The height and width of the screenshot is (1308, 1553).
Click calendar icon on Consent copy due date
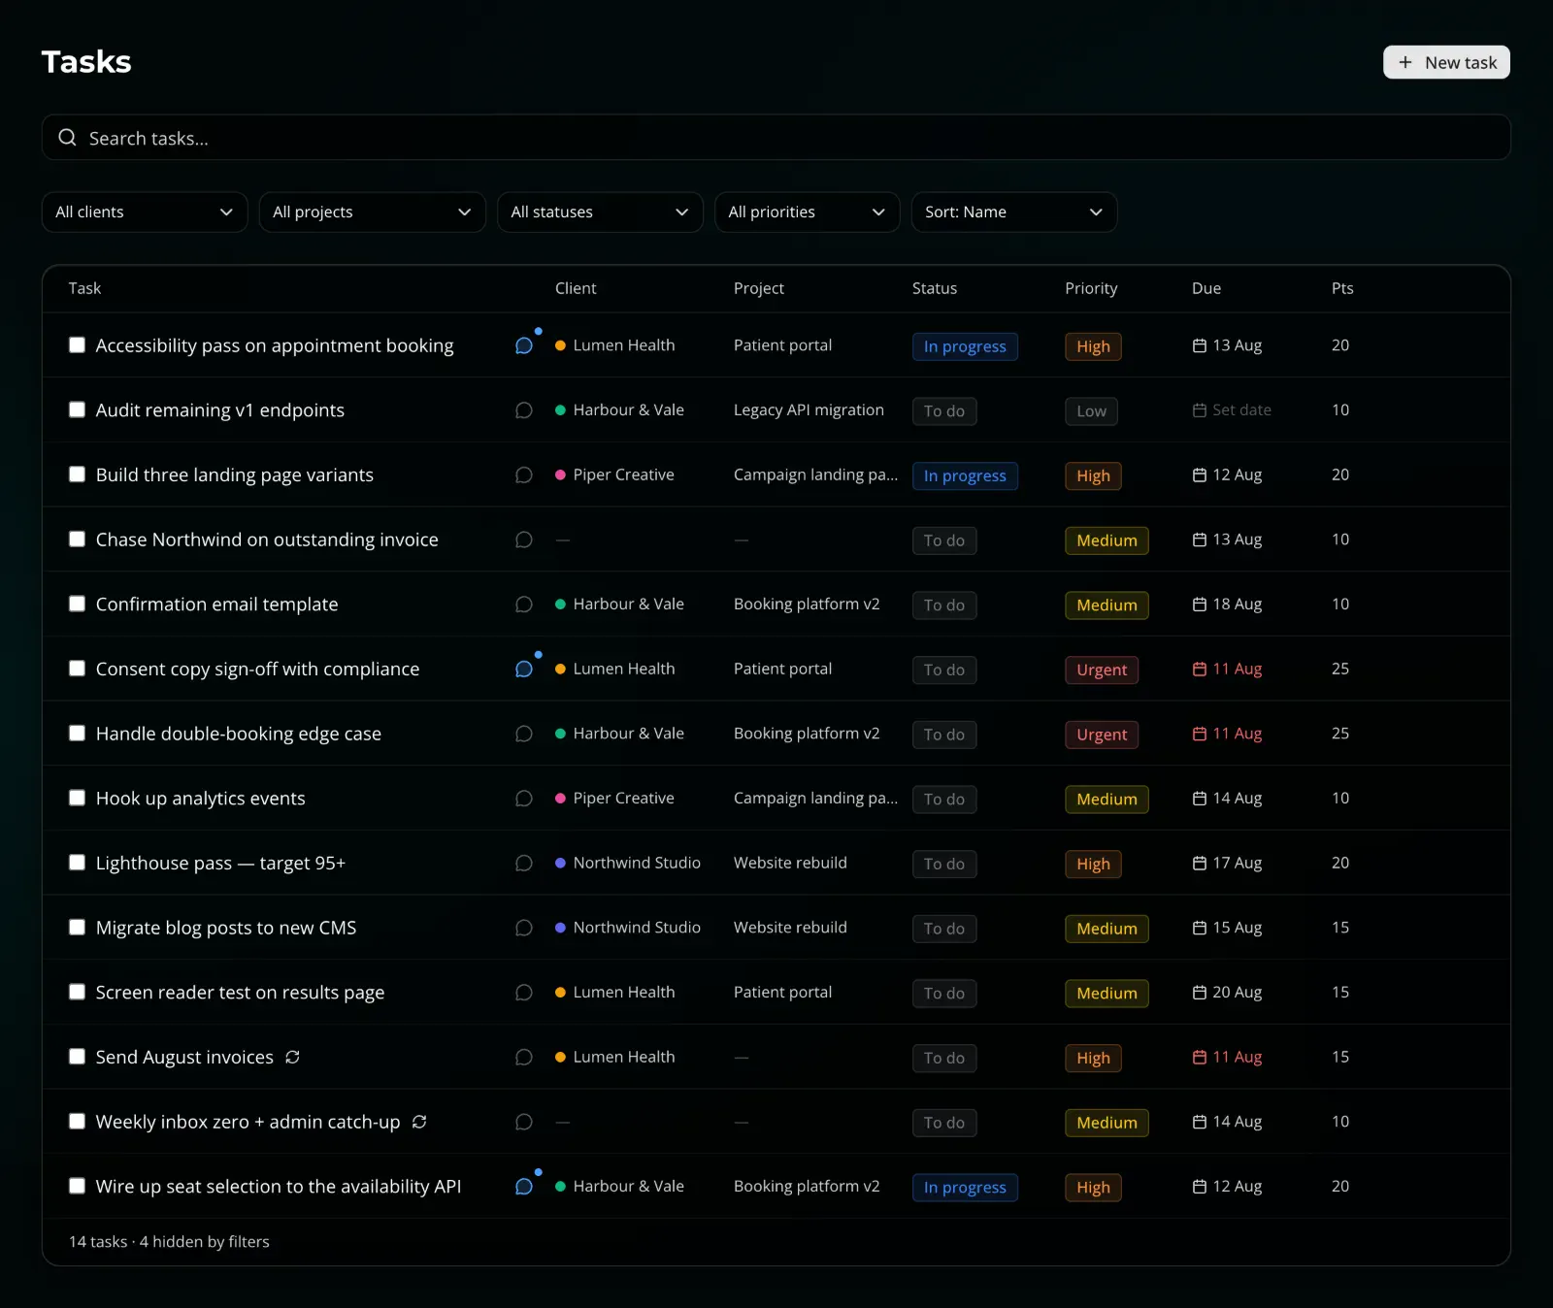[1200, 669]
